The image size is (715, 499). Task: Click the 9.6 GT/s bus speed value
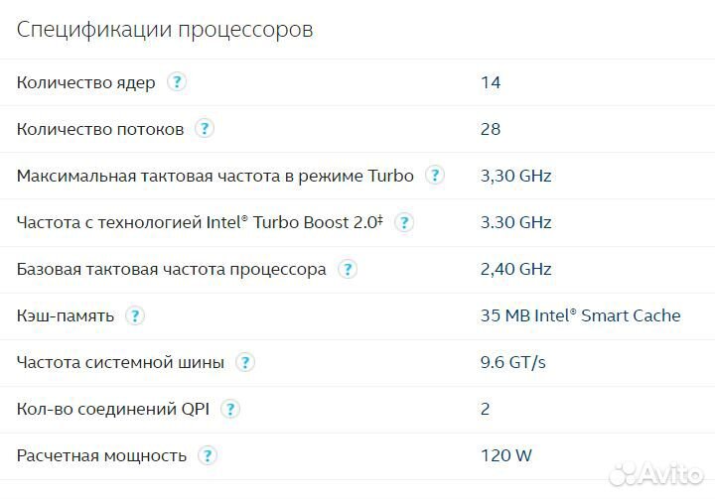click(512, 362)
